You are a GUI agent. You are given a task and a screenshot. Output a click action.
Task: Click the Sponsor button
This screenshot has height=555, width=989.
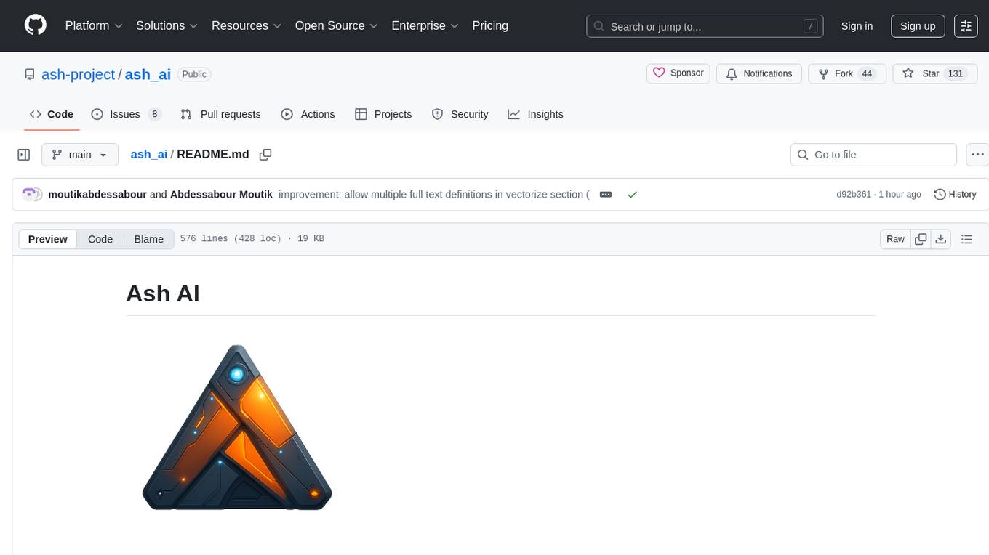pos(678,73)
